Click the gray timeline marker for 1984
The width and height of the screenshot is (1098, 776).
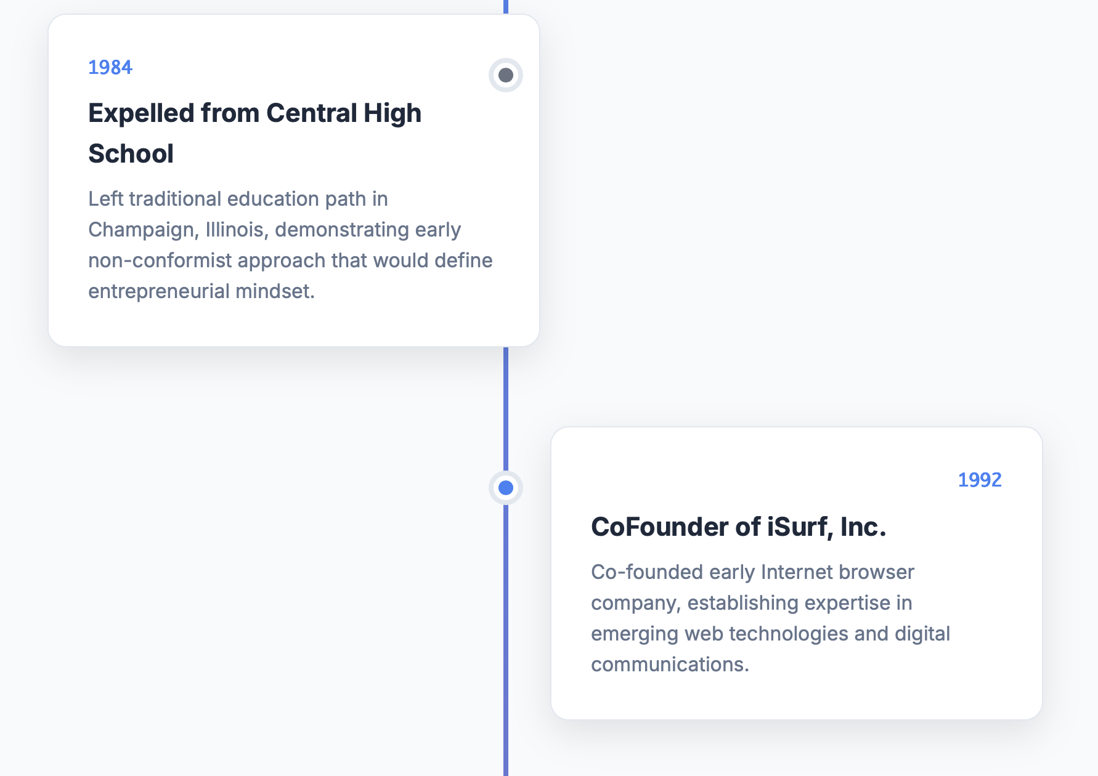(x=506, y=75)
